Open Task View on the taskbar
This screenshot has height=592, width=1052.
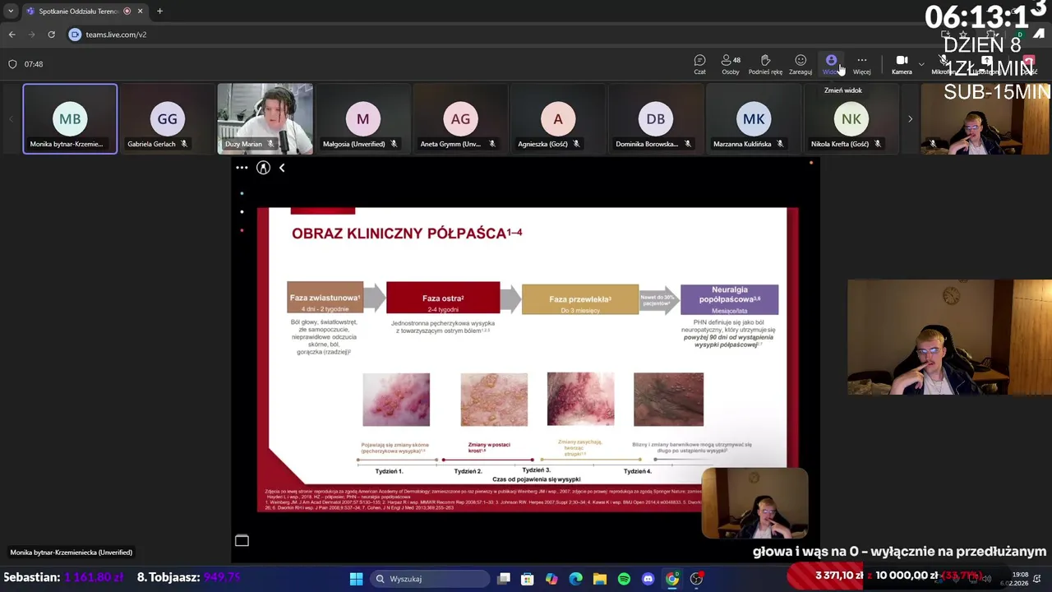(x=504, y=579)
